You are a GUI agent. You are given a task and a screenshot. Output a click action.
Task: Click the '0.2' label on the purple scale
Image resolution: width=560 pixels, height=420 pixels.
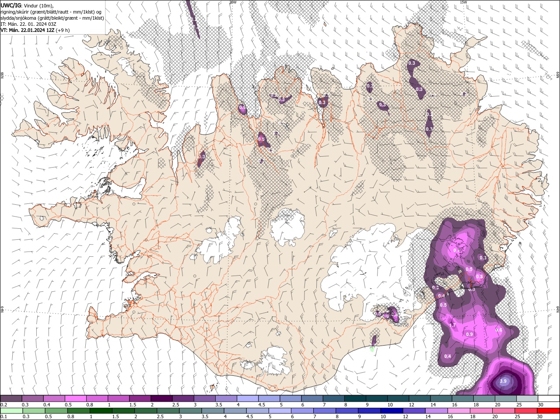pos(3,405)
